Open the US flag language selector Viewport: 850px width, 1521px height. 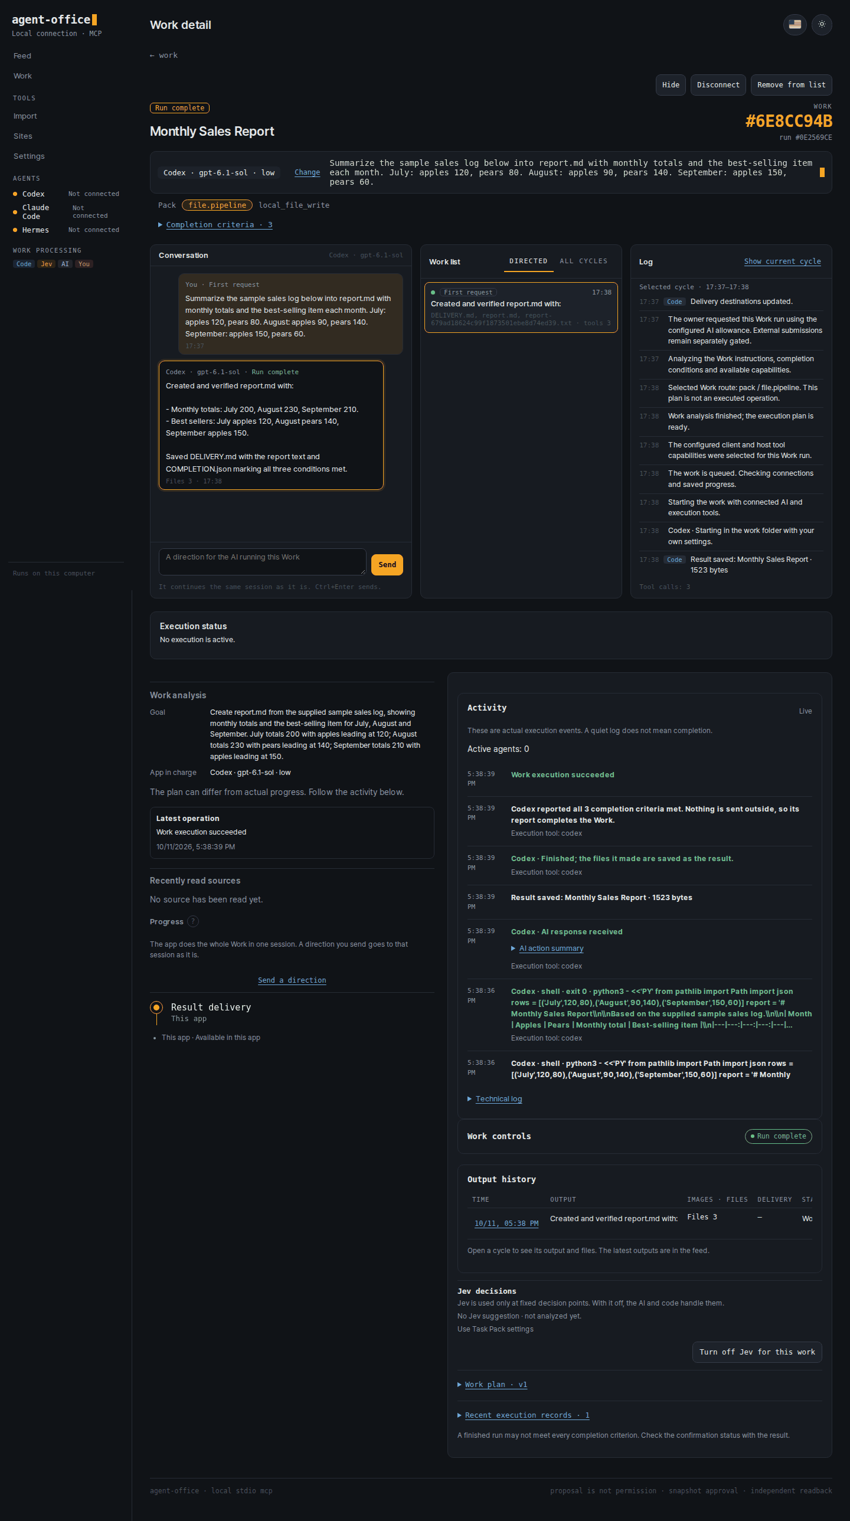795,24
